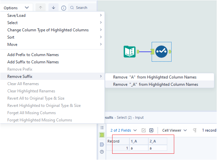Click the results metadata list icon

[x=102, y=128]
